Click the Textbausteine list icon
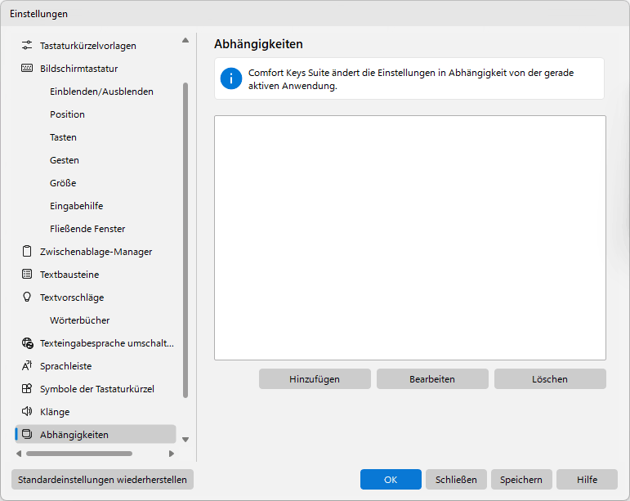Image resolution: width=630 pixels, height=501 pixels. pos(27,275)
